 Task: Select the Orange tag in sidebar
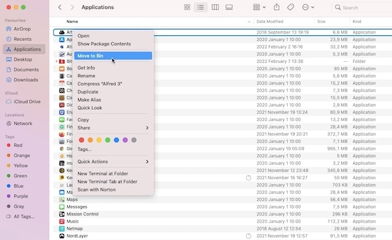tap(25, 155)
